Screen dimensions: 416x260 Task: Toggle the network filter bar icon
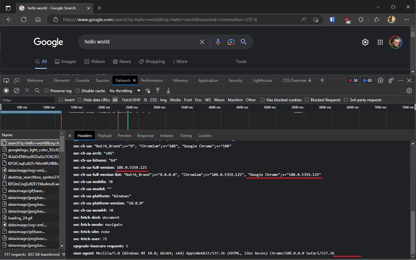pos(27,91)
